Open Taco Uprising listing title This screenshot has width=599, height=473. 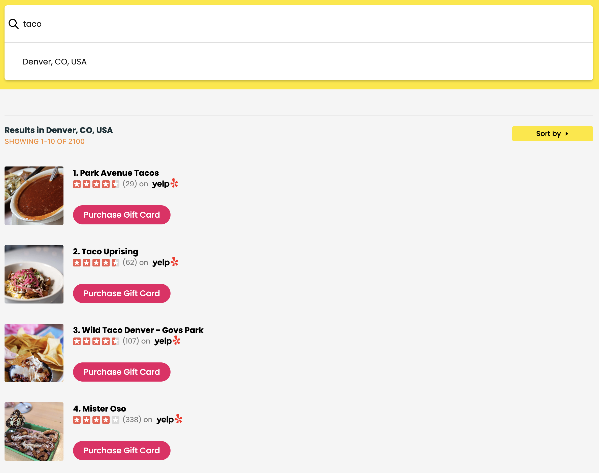[x=106, y=251]
